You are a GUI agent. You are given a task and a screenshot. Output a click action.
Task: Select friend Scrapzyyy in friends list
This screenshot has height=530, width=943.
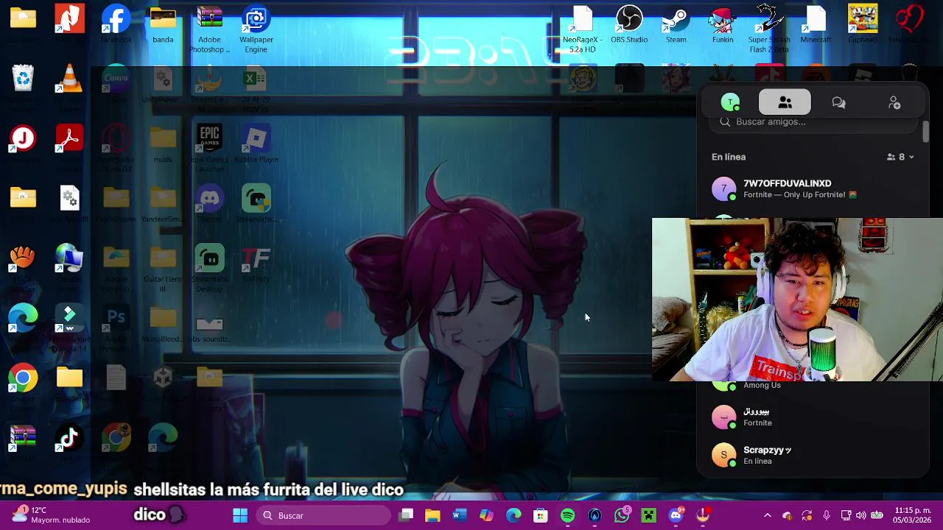(814, 455)
